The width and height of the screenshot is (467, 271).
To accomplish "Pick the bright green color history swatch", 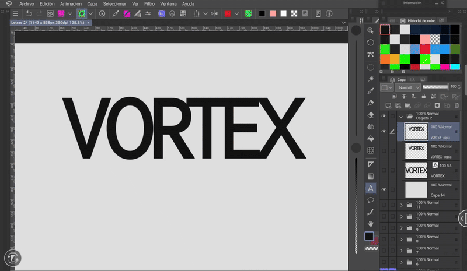I will point(385,49).
